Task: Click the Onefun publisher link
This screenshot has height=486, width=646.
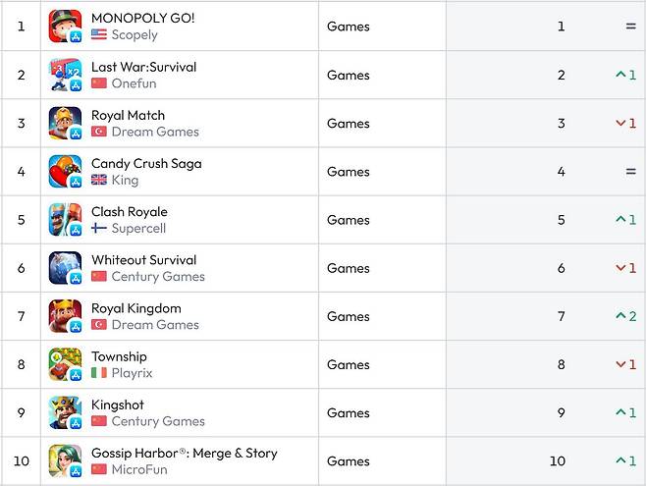Action: coord(134,83)
